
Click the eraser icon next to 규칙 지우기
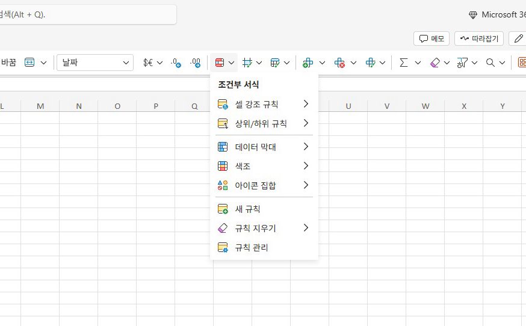(223, 229)
